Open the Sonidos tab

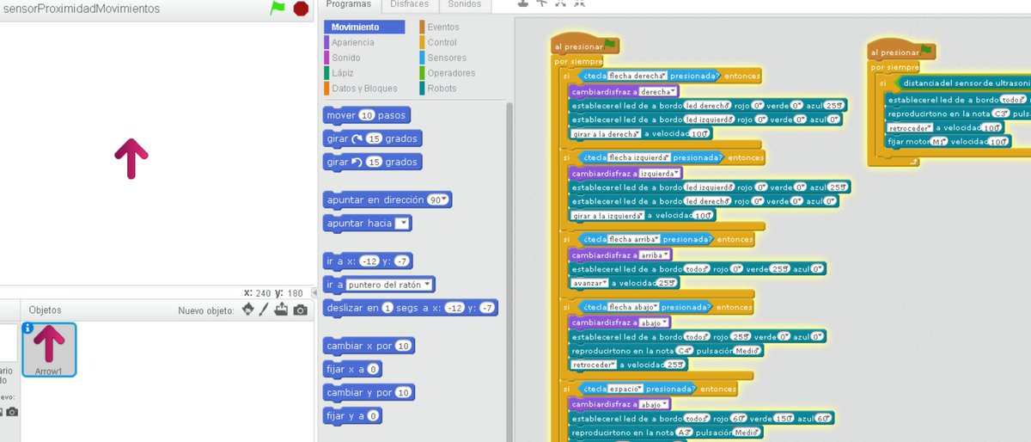click(x=465, y=4)
